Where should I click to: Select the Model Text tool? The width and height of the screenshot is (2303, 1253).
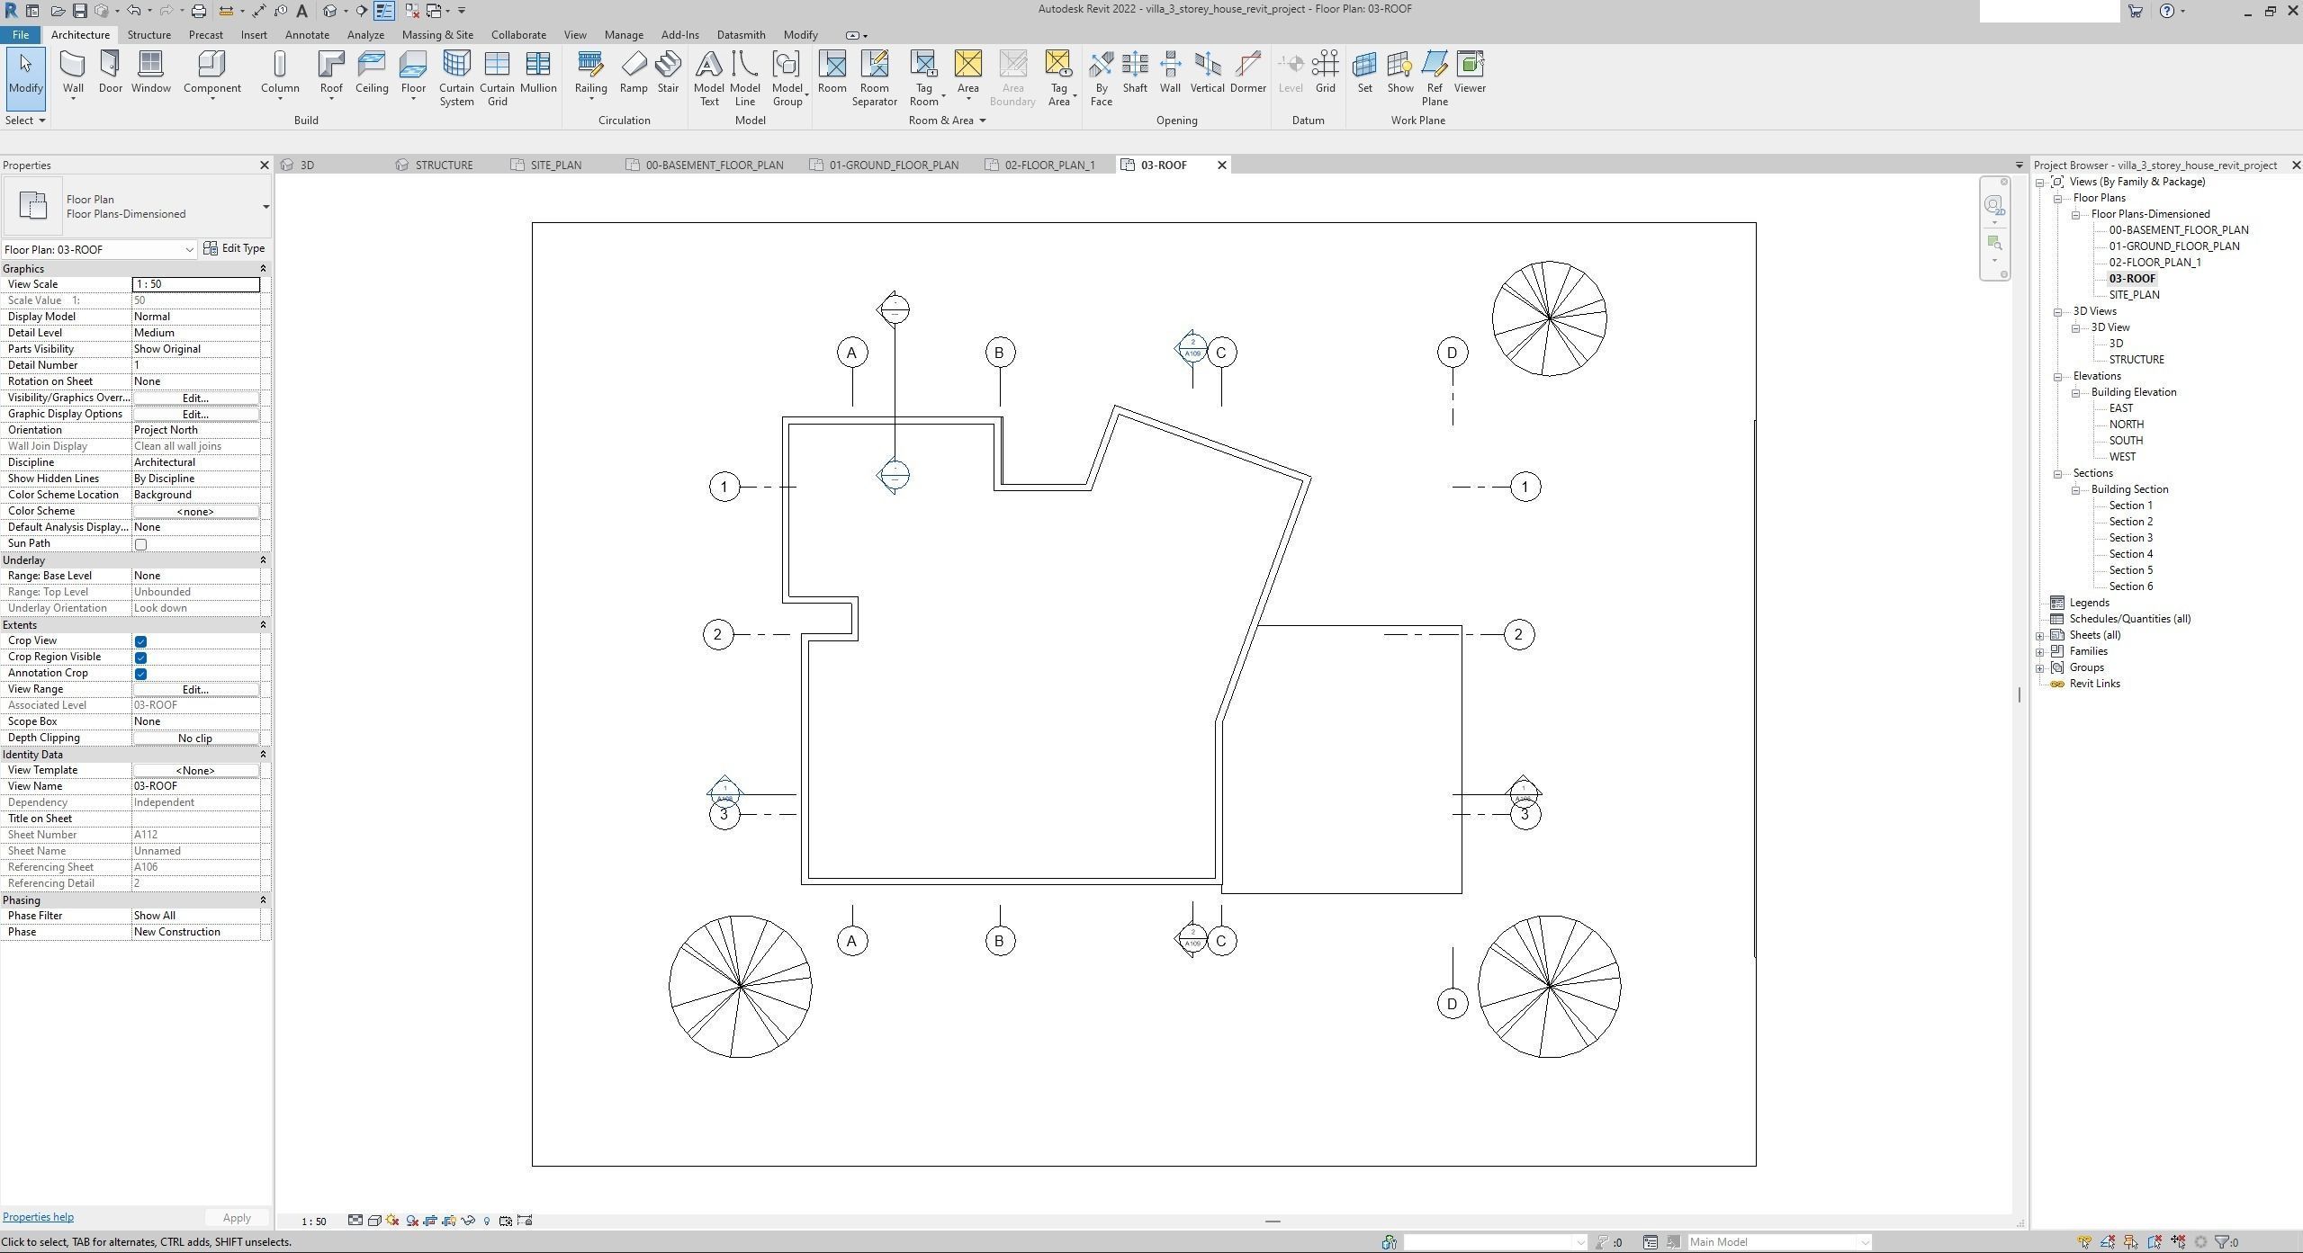coord(709,77)
